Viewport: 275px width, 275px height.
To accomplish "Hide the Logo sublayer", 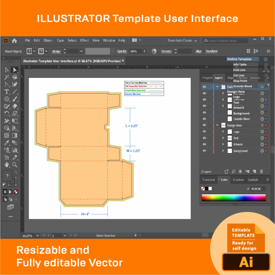I will coord(204,131).
